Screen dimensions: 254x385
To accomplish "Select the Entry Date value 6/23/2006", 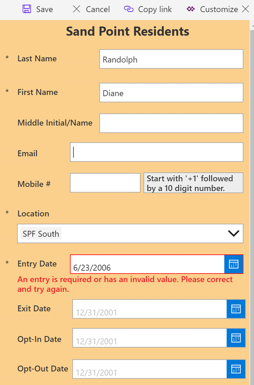I will tap(150, 264).
